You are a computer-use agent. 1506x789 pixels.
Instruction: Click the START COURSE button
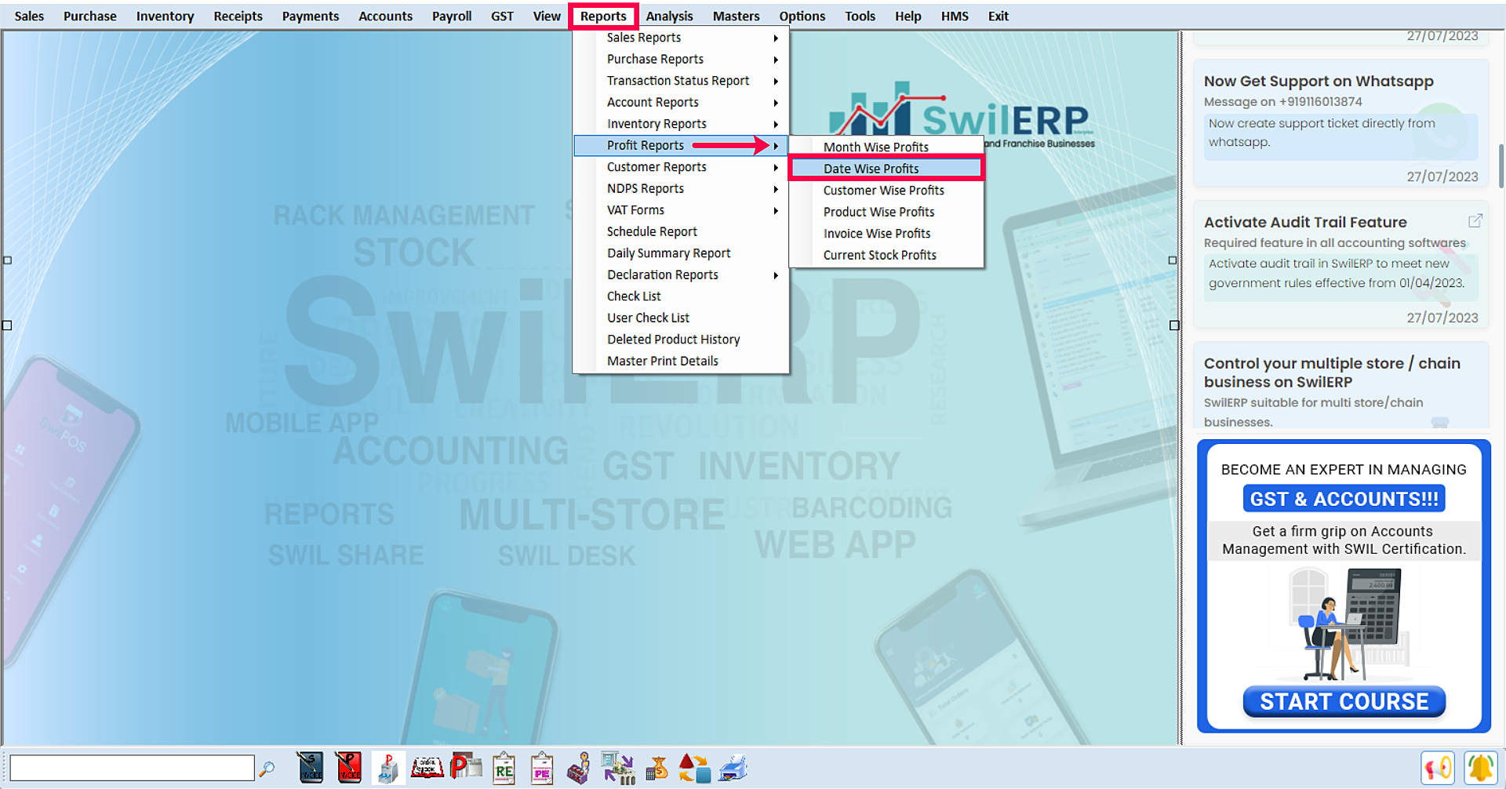pos(1344,701)
